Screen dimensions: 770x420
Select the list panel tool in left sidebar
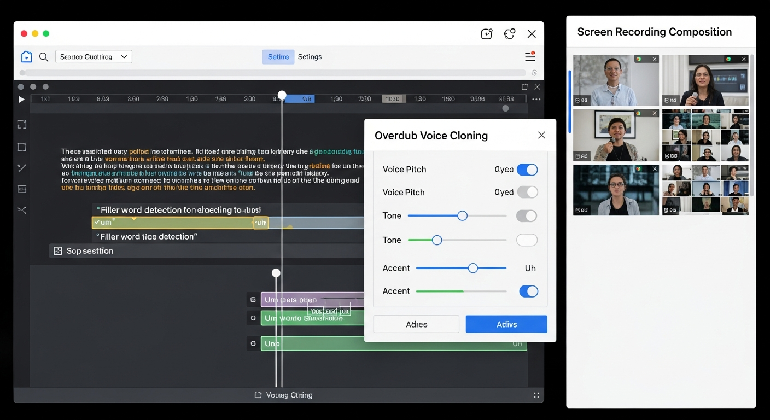(22, 189)
